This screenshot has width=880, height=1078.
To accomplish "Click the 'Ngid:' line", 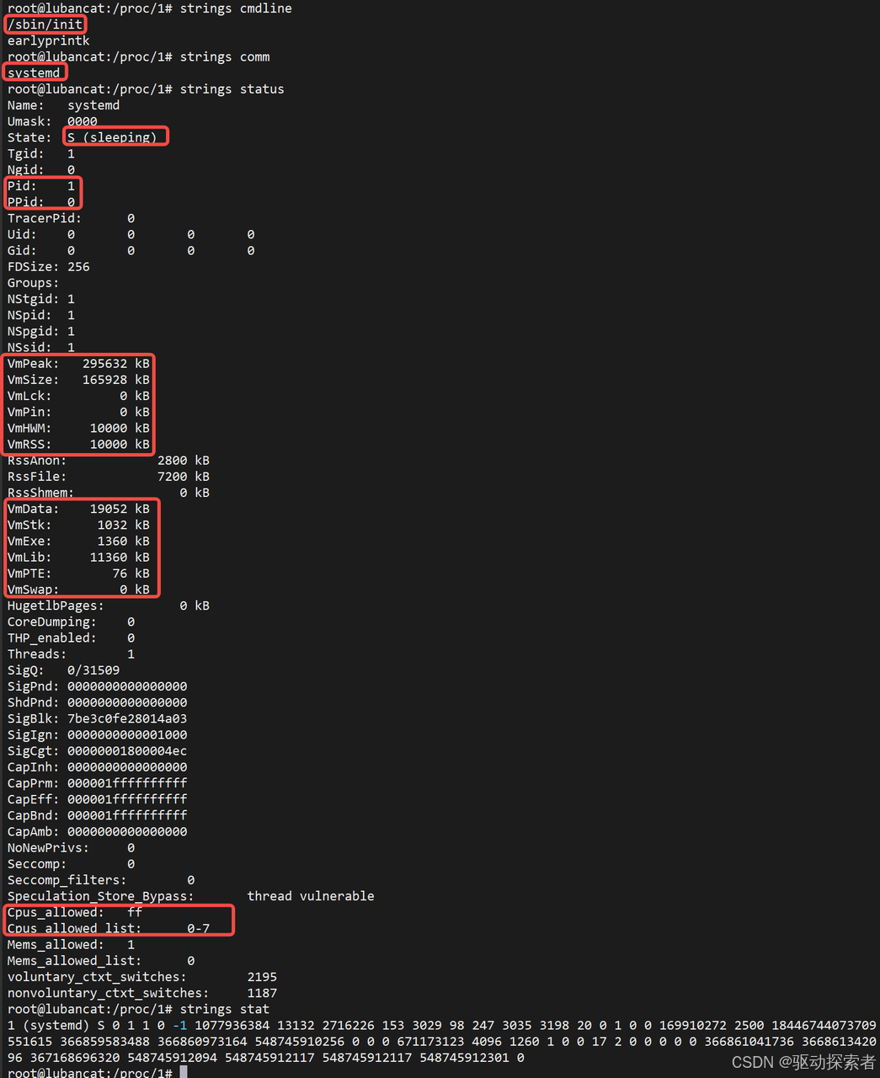I will (41, 169).
